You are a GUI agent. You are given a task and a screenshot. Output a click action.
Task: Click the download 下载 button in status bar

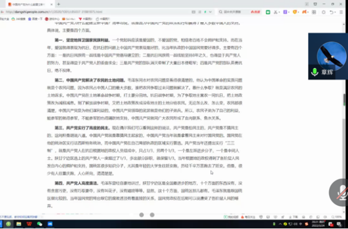[x=293, y=217]
